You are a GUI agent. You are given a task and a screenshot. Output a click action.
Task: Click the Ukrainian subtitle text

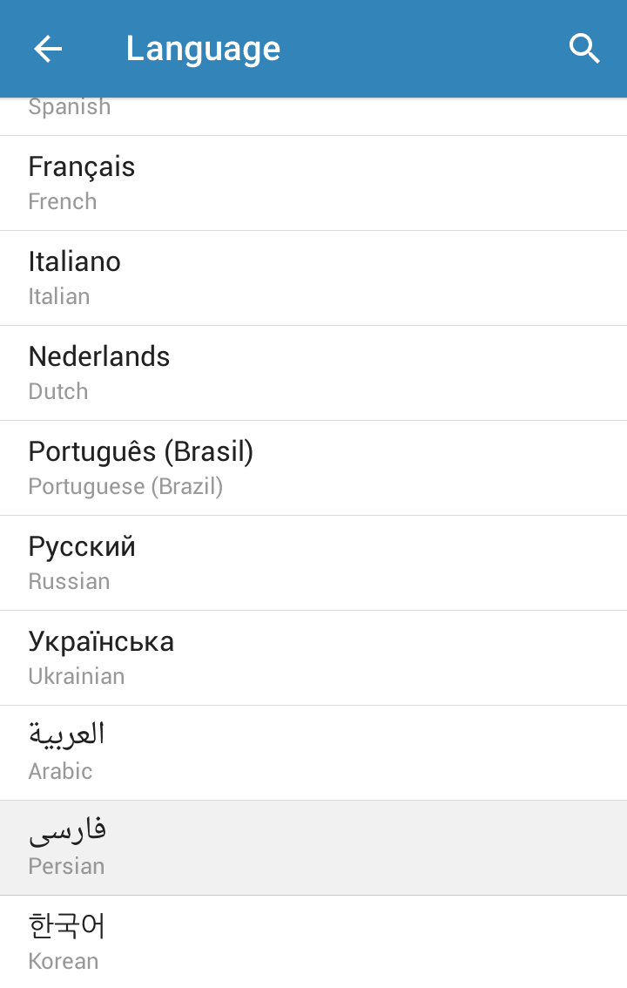[77, 676]
